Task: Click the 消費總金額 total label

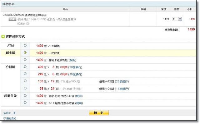Action: [x=172, y=30]
